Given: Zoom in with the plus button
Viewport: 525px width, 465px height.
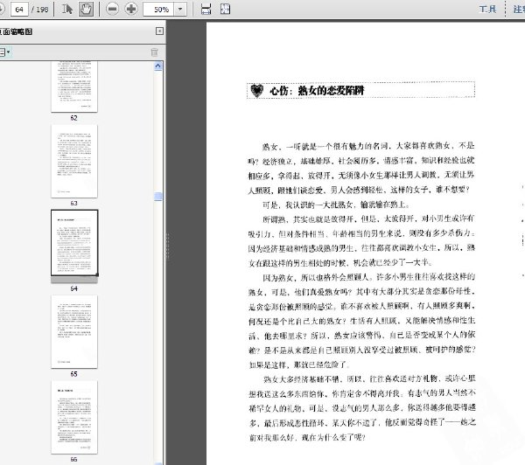Looking at the screenshot, I should coord(131,9).
